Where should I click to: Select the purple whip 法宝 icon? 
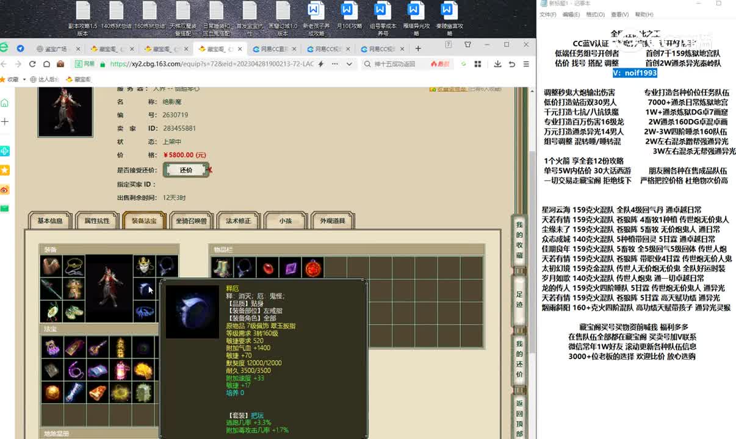point(74,369)
